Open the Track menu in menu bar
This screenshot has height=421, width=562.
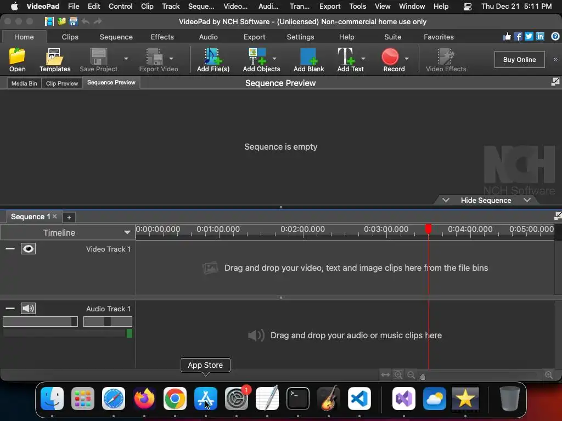171,6
